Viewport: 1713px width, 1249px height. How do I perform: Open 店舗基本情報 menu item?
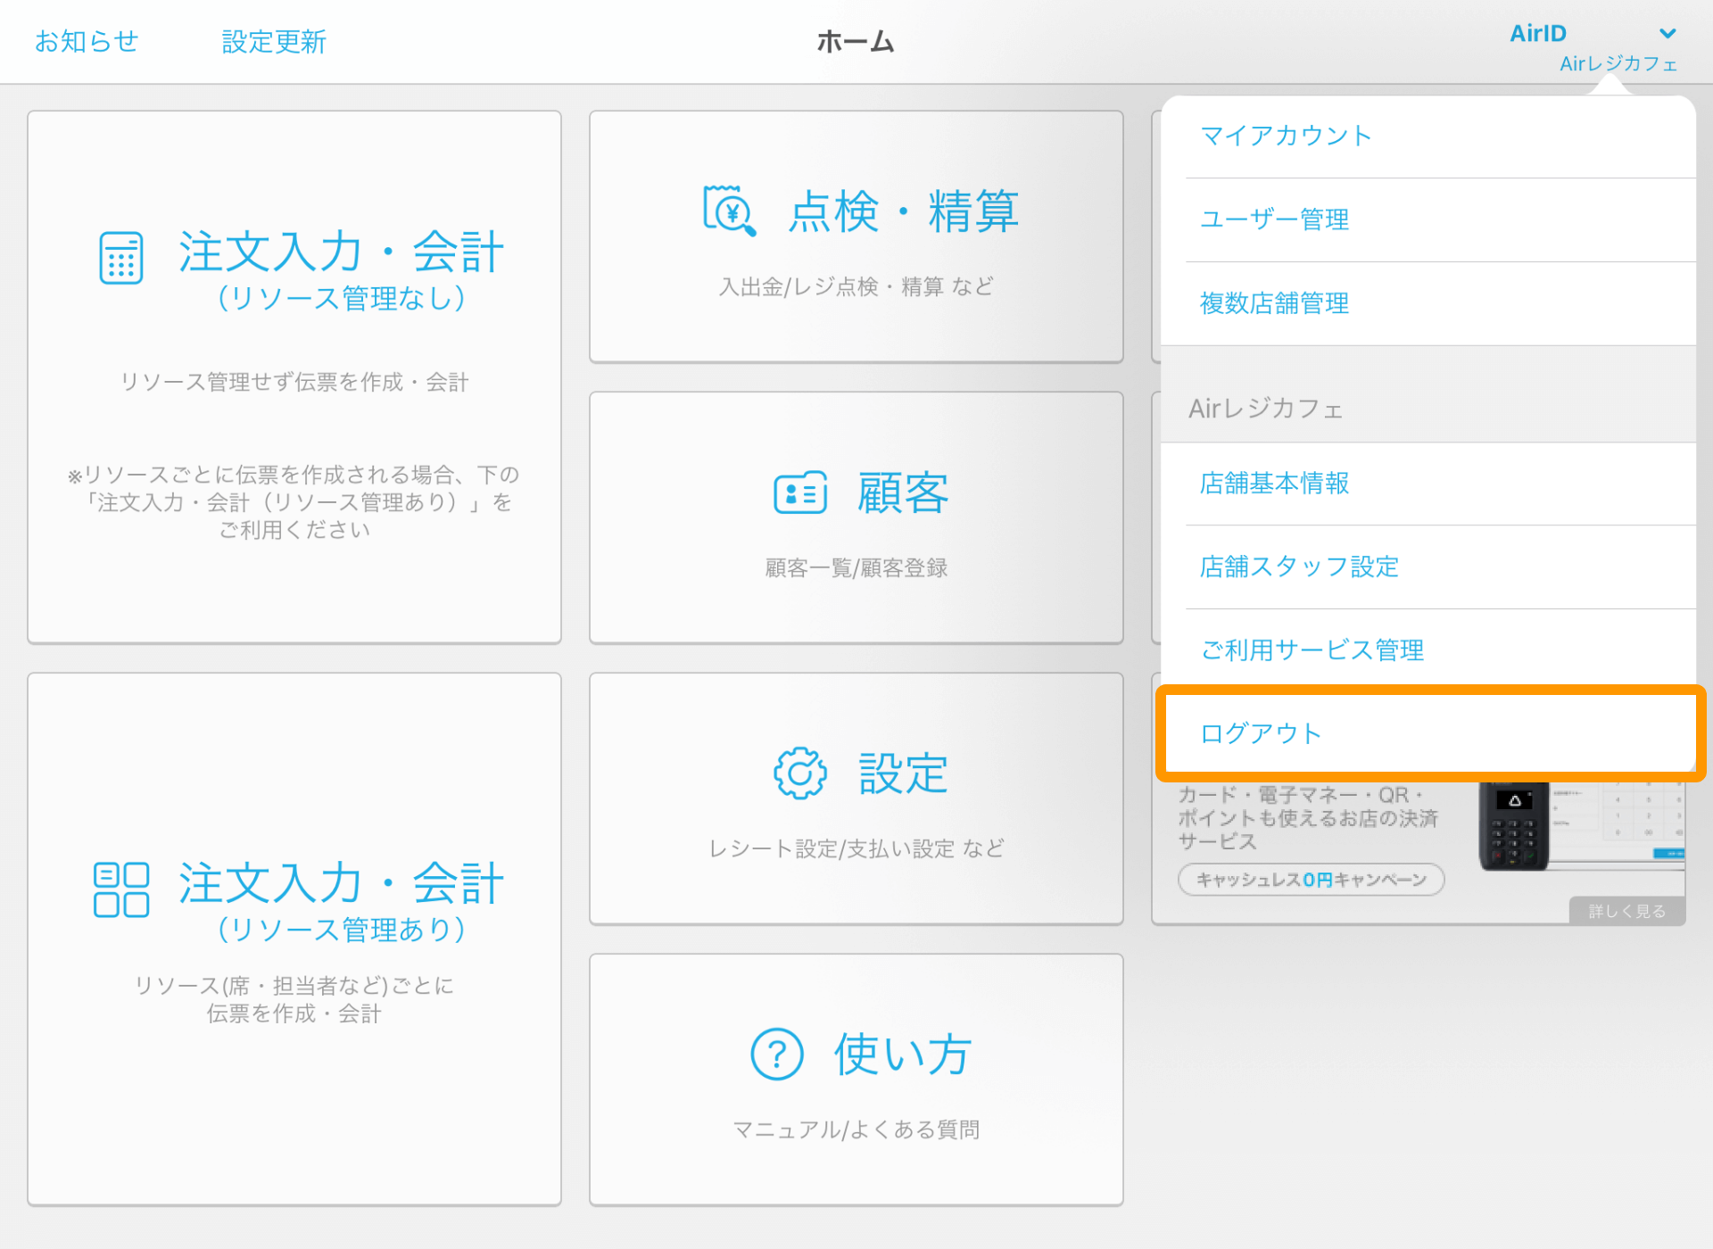point(1427,484)
